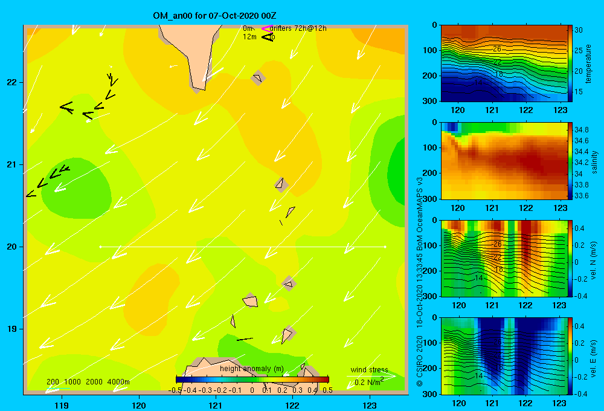Click the east end of the transect line
The width and height of the screenshot is (604, 411).
(x=385, y=247)
